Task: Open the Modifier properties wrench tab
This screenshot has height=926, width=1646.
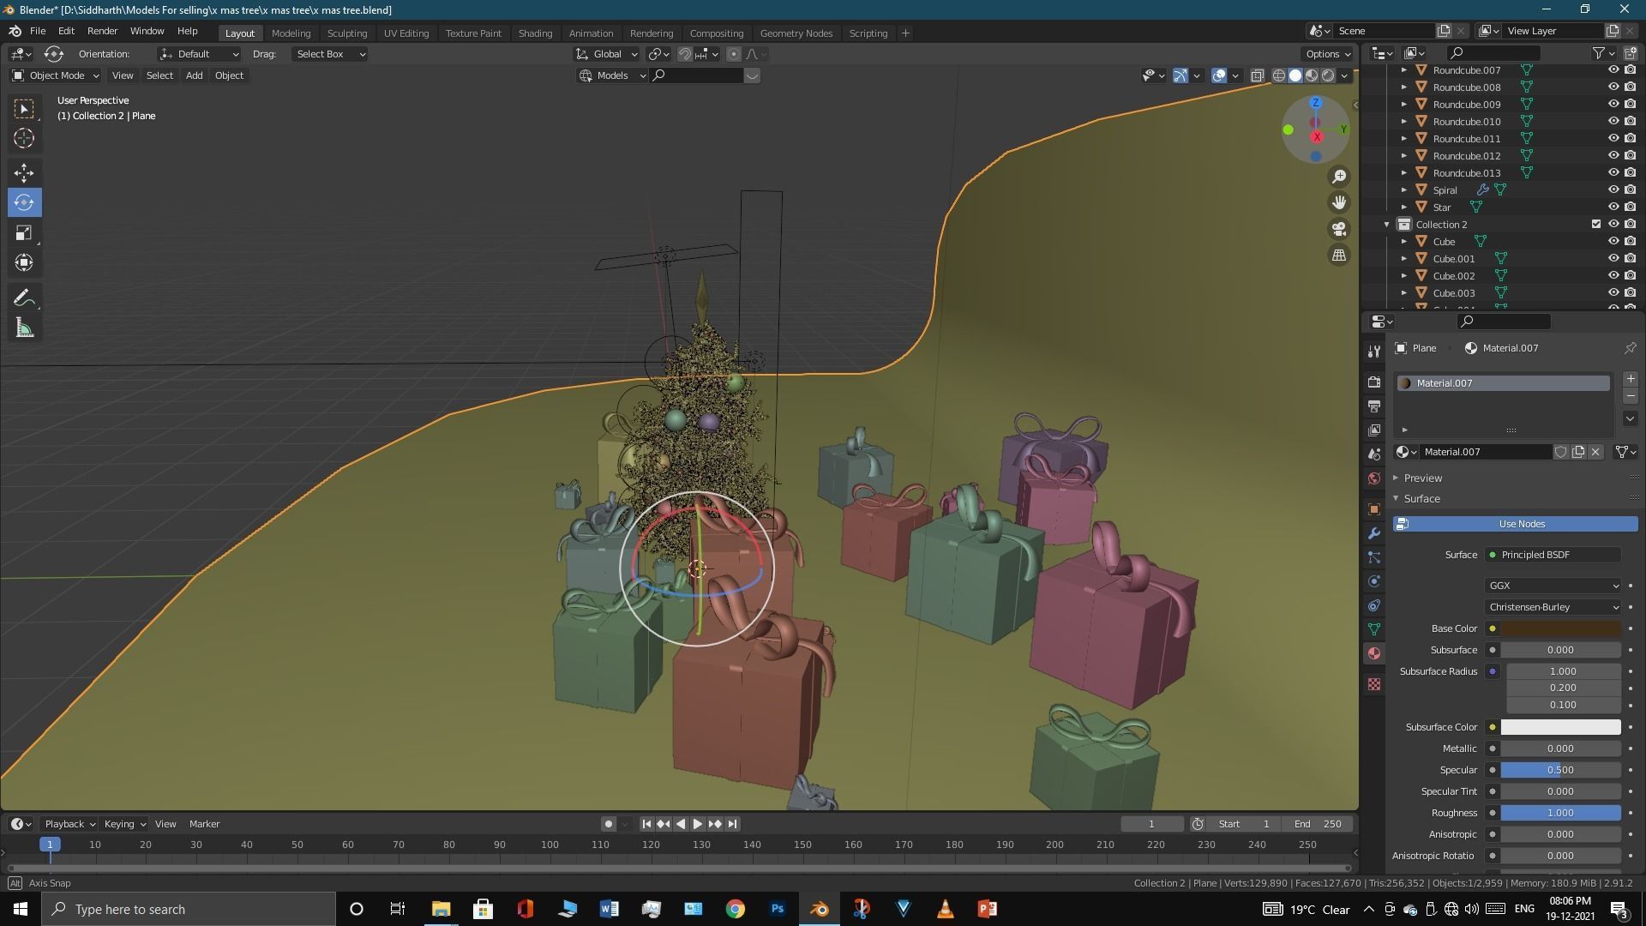Action: (x=1374, y=533)
